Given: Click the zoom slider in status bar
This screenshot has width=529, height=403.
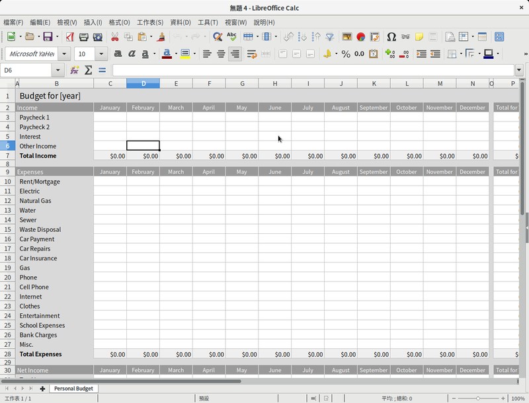Looking at the screenshot, I should (x=478, y=398).
